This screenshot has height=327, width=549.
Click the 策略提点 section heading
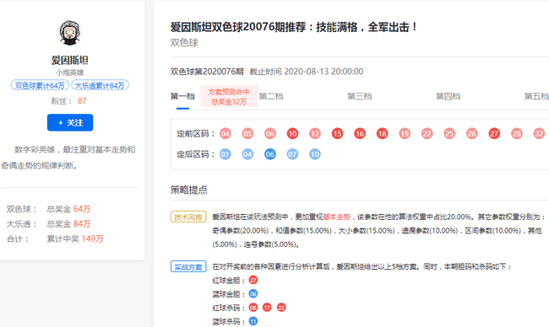point(188,190)
